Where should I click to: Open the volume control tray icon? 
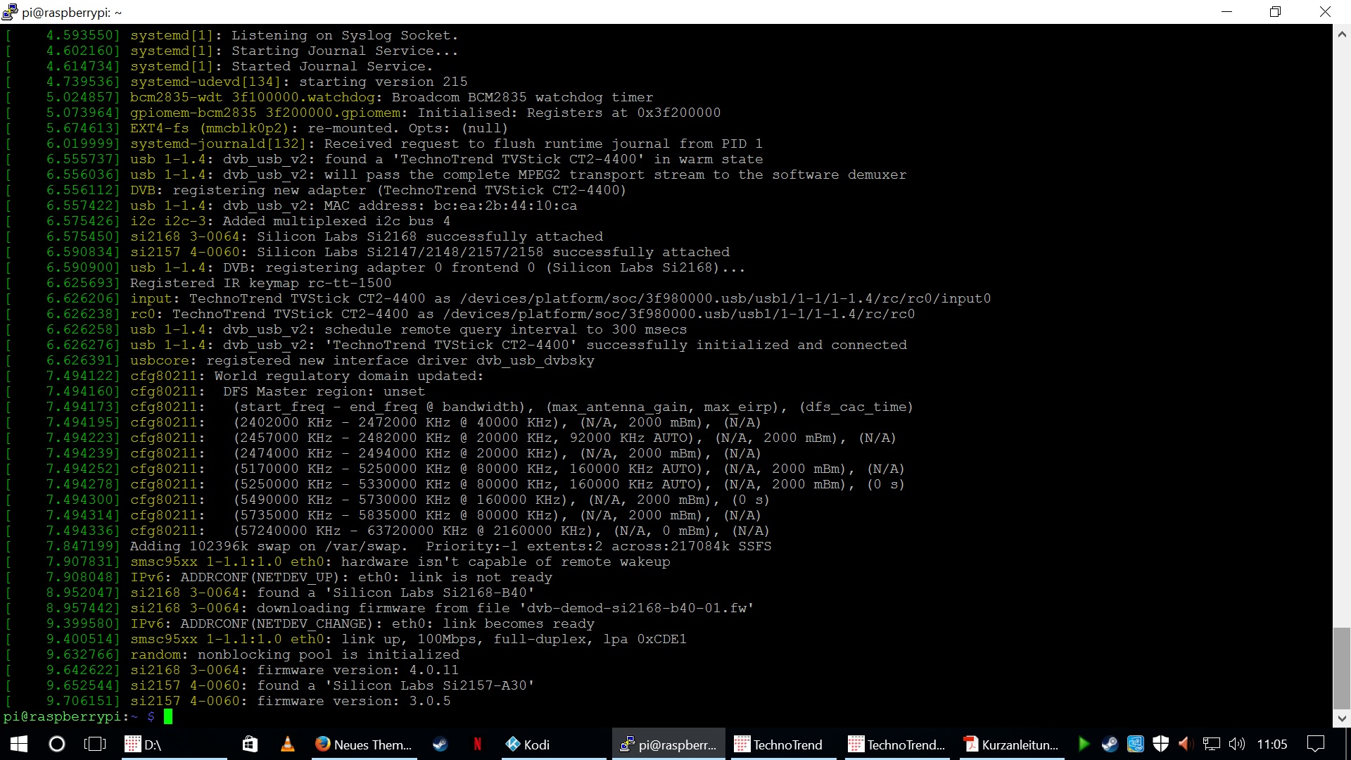(x=1236, y=744)
